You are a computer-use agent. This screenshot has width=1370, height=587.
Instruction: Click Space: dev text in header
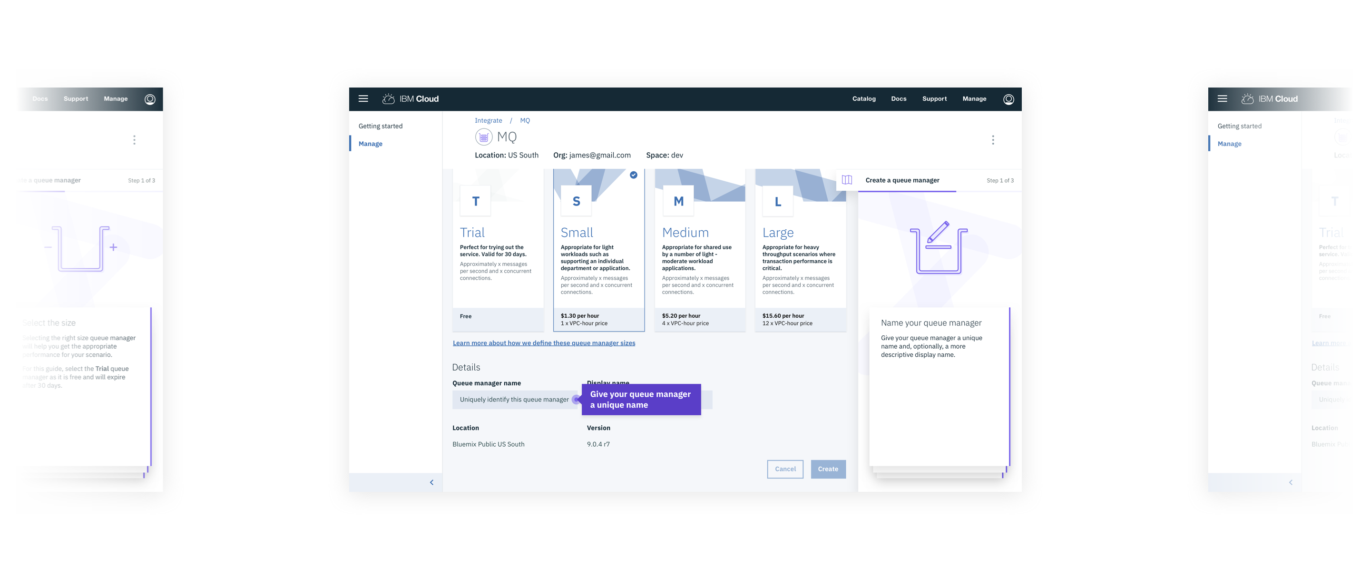pos(664,155)
